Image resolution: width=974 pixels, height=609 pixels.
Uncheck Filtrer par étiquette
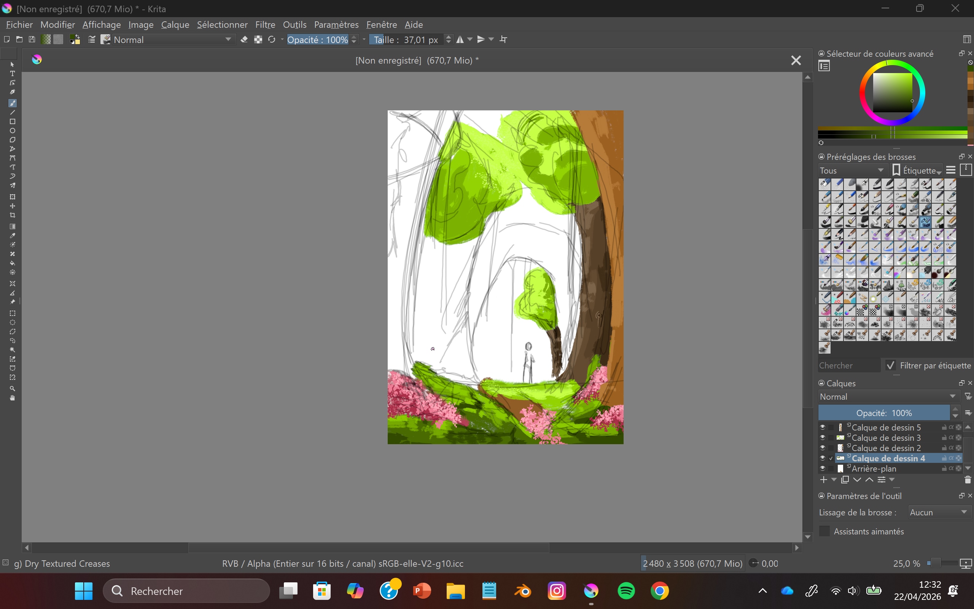(891, 365)
